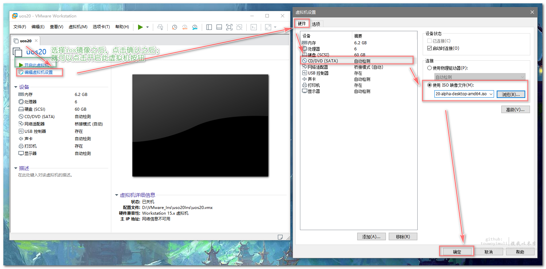Viewport: 546px width, 269px height.
Task: Select 内存 in settings hardware list
Action: pos(359,43)
